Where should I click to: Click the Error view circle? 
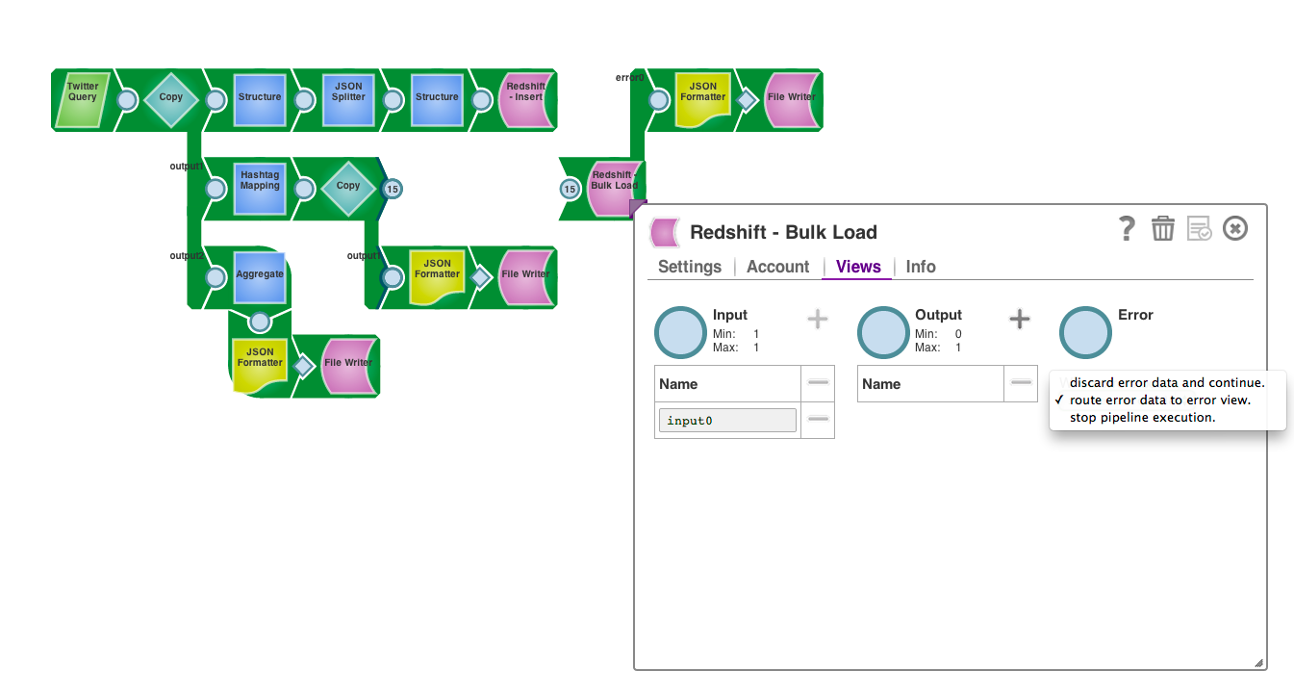pyautogui.click(x=1086, y=333)
